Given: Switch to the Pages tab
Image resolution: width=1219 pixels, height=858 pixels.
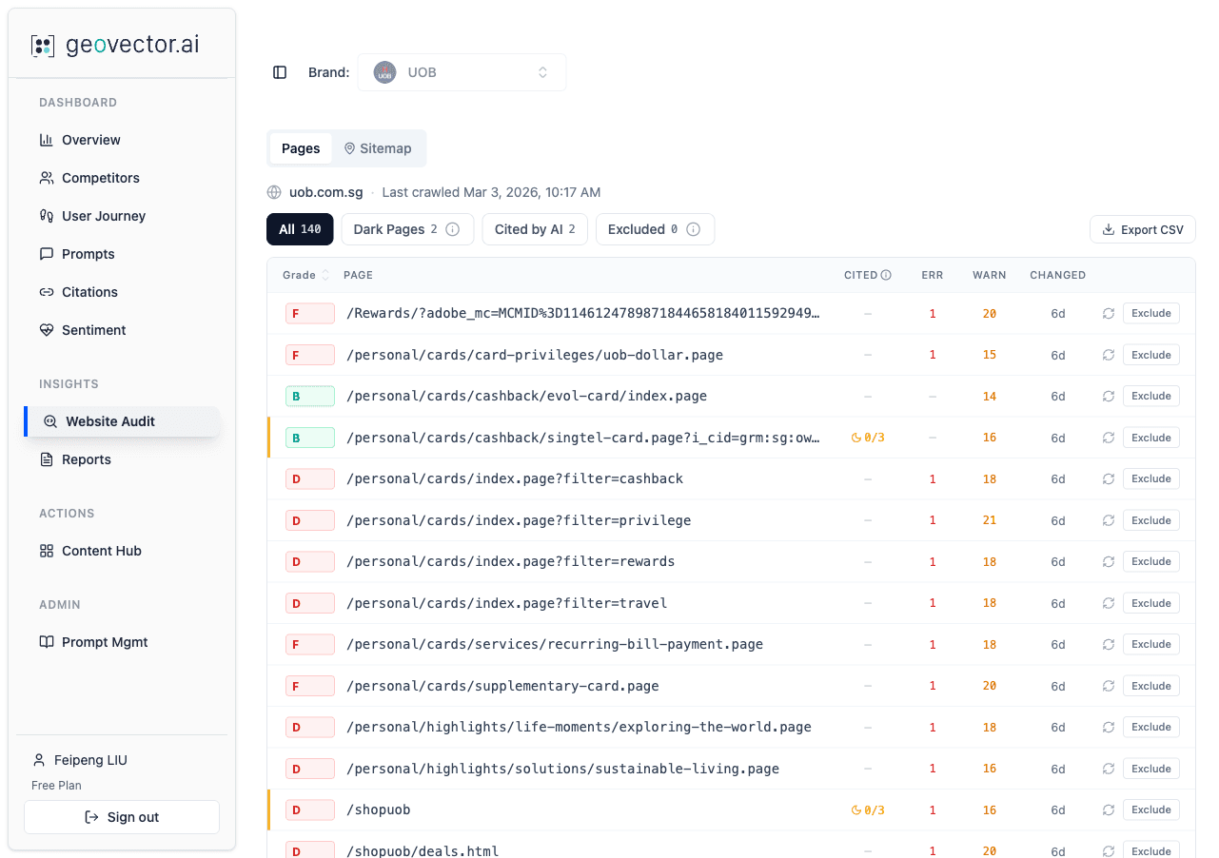Looking at the screenshot, I should pyautogui.click(x=301, y=148).
